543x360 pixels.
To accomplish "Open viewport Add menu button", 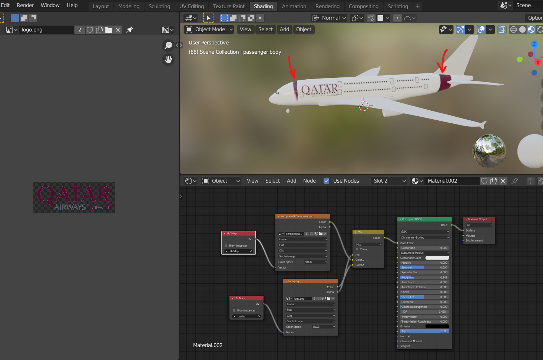I will coord(284,29).
